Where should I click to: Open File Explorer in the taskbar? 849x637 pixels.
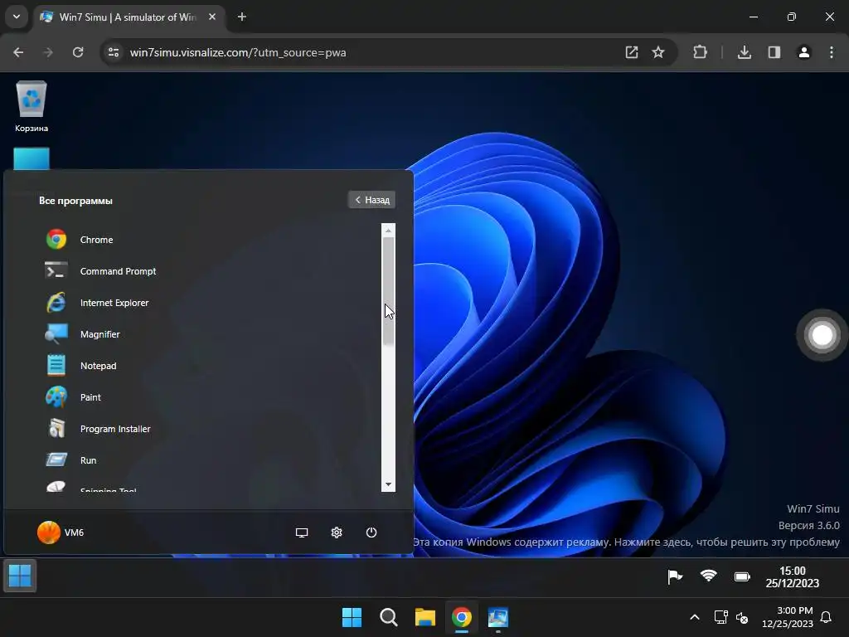pyautogui.click(x=425, y=617)
